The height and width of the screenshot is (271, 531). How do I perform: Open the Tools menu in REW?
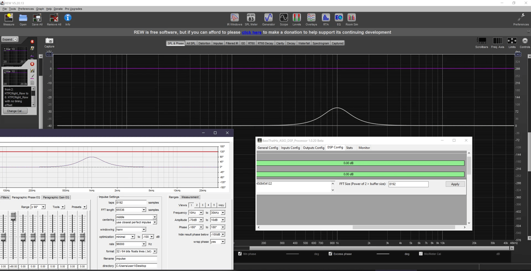coord(12,9)
